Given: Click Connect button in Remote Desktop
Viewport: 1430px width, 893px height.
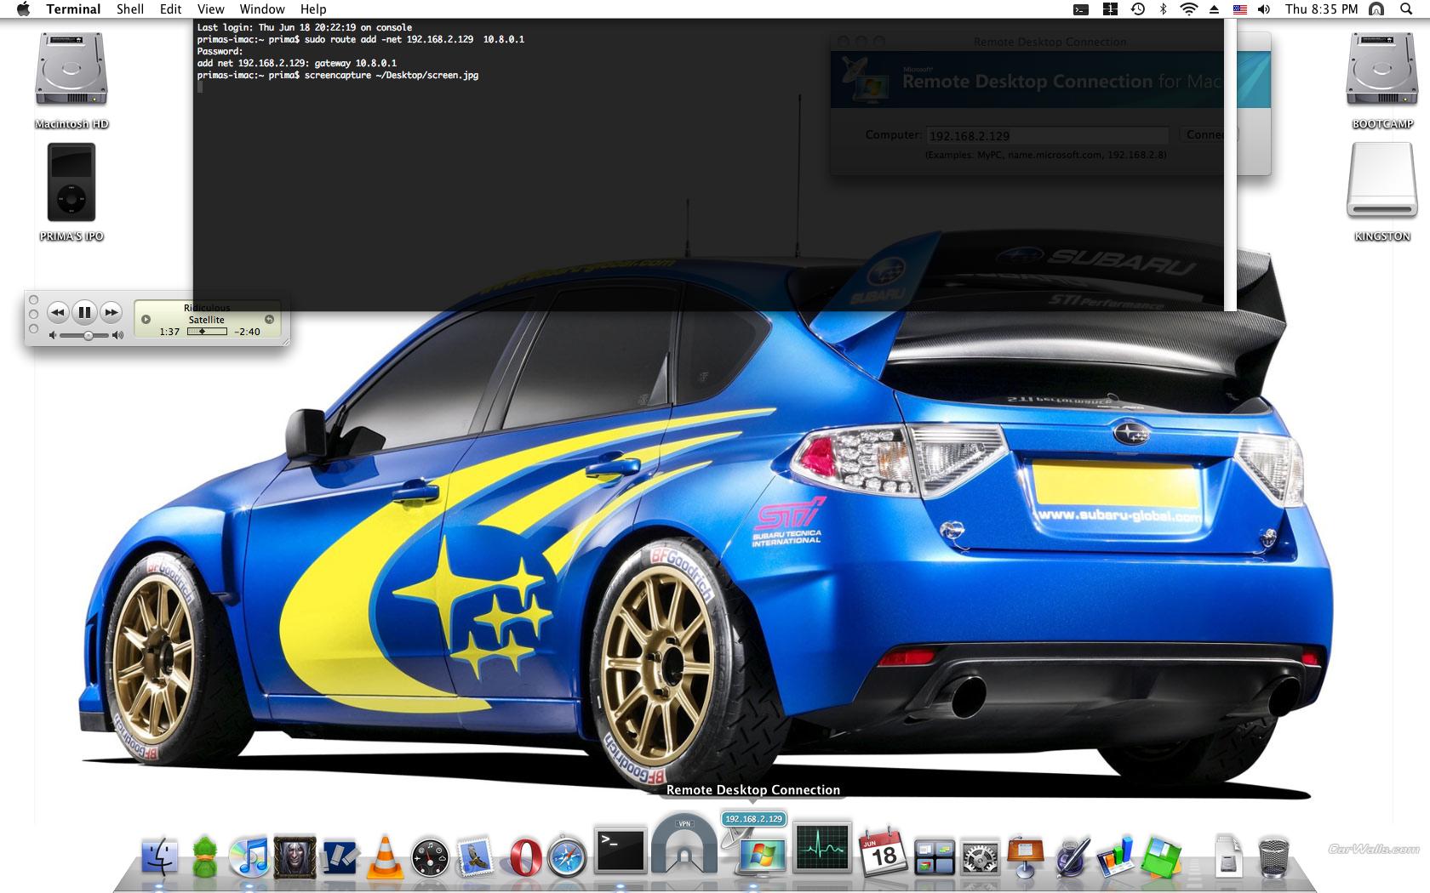Looking at the screenshot, I should (x=1208, y=135).
